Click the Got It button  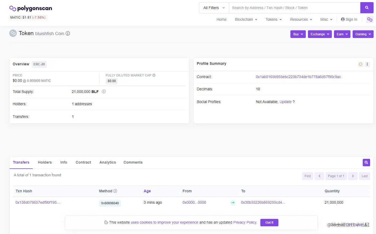[x=269, y=223]
